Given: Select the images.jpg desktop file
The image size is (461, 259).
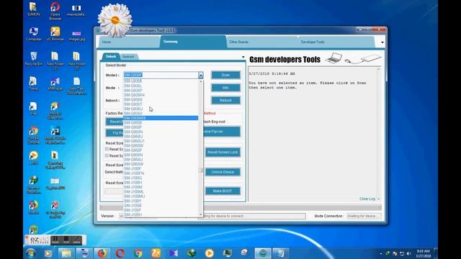Looking at the screenshot, I should [76, 35].
